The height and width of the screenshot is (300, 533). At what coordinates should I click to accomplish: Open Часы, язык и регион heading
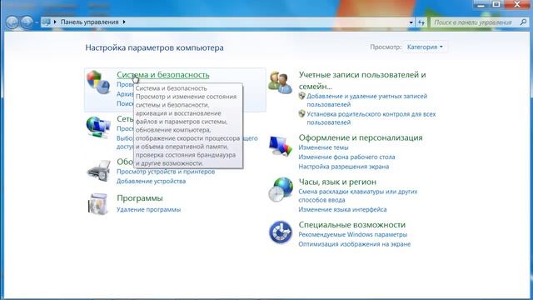[337, 182]
